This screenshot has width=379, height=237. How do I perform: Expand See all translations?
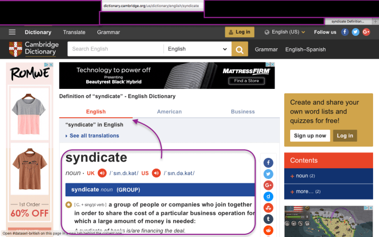(93, 136)
